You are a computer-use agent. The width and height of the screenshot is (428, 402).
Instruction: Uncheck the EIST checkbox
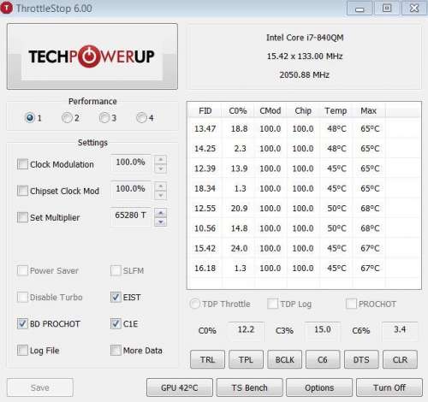click(116, 297)
